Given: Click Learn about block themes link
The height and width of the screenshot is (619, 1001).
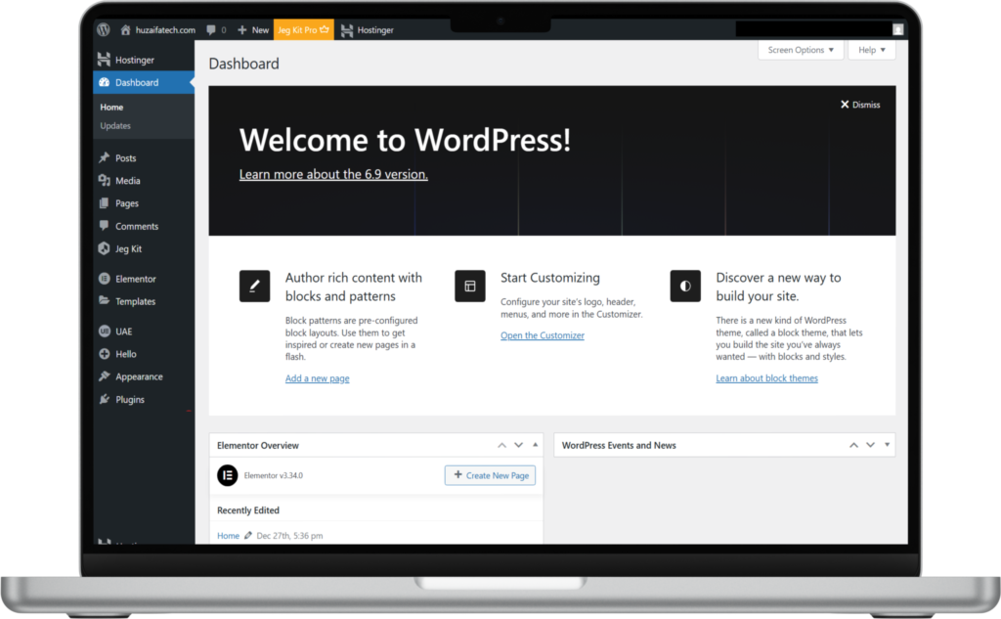Looking at the screenshot, I should (x=766, y=378).
